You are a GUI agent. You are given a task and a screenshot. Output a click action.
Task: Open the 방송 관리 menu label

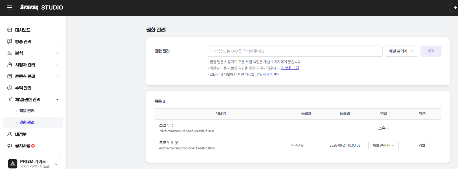(23, 41)
